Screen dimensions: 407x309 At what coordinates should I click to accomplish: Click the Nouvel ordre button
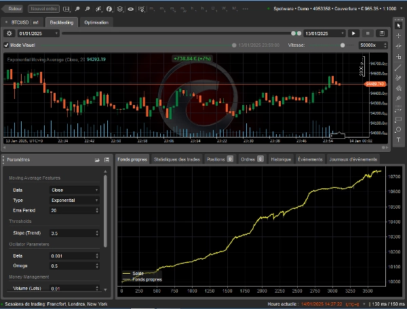pyautogui.click(x=43, y=9)
